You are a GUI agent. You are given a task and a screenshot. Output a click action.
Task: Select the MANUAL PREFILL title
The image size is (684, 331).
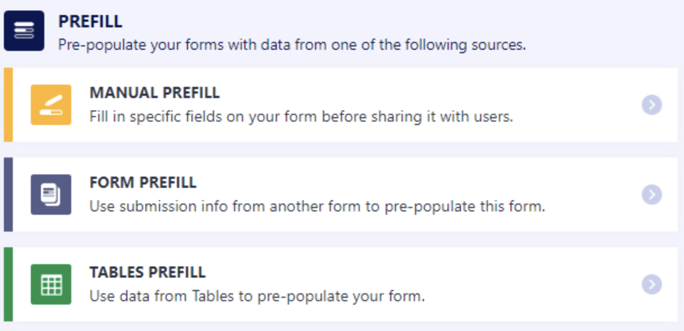coord(154,93)
